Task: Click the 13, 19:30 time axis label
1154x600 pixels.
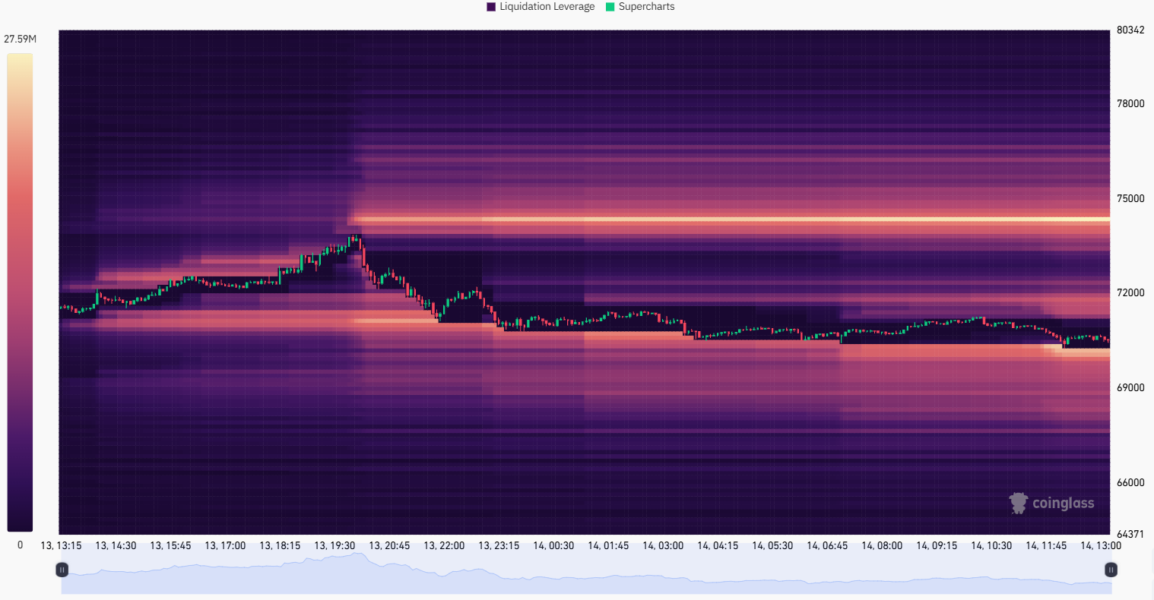Action: click(x=334, y=546)
